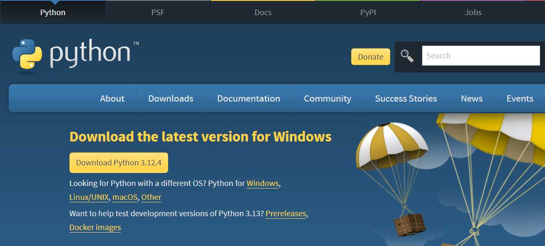545x246 pixels.
Task: Follow the Other OS link
Action: coord(151,197)
